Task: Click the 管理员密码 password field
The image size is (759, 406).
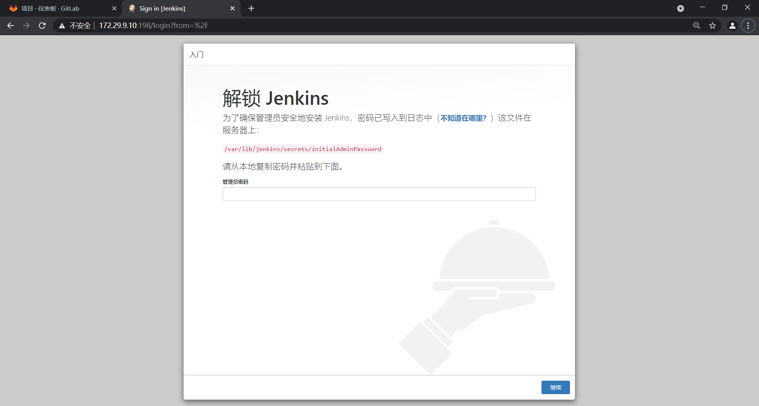Action: tap(379, 194)
